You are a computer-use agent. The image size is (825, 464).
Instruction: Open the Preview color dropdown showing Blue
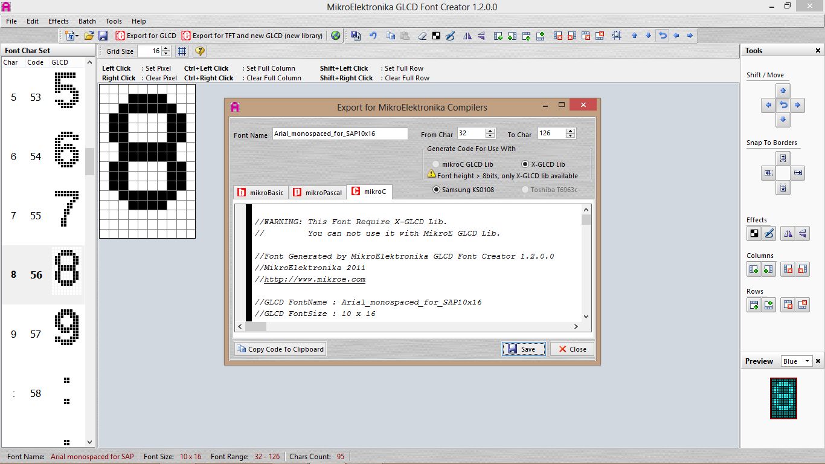tap(797, 361)
